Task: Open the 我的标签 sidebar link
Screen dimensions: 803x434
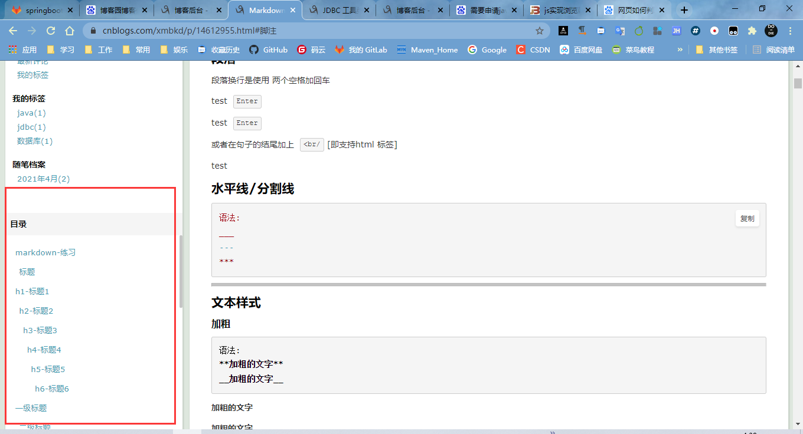Action: point(32,75)
